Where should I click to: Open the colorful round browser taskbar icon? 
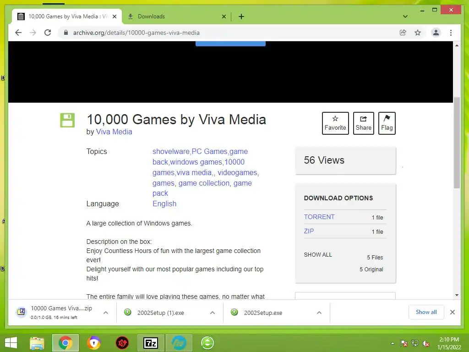[x=93, y=343]
